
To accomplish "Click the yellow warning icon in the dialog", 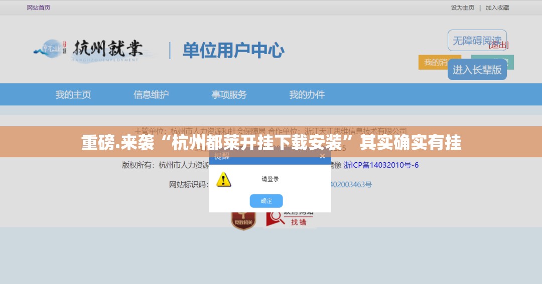I will 224,179.
